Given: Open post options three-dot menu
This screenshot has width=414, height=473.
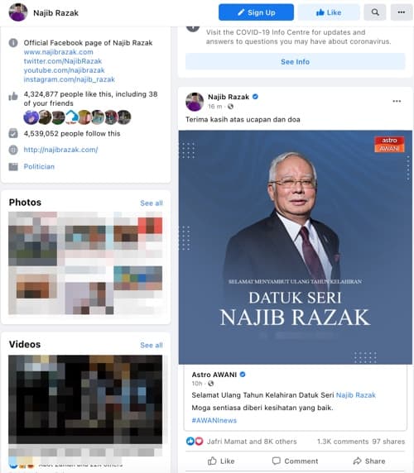Looking at the screenshot, I should [397, 101].
